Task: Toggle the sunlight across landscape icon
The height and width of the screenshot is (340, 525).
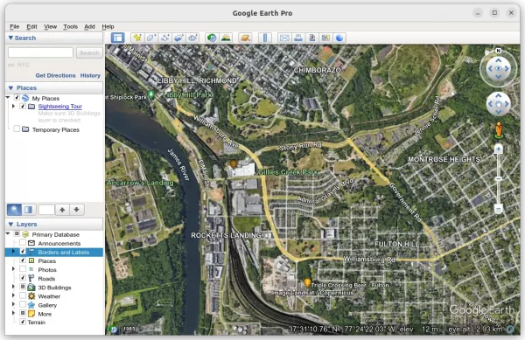Action: tap(226, 38)
